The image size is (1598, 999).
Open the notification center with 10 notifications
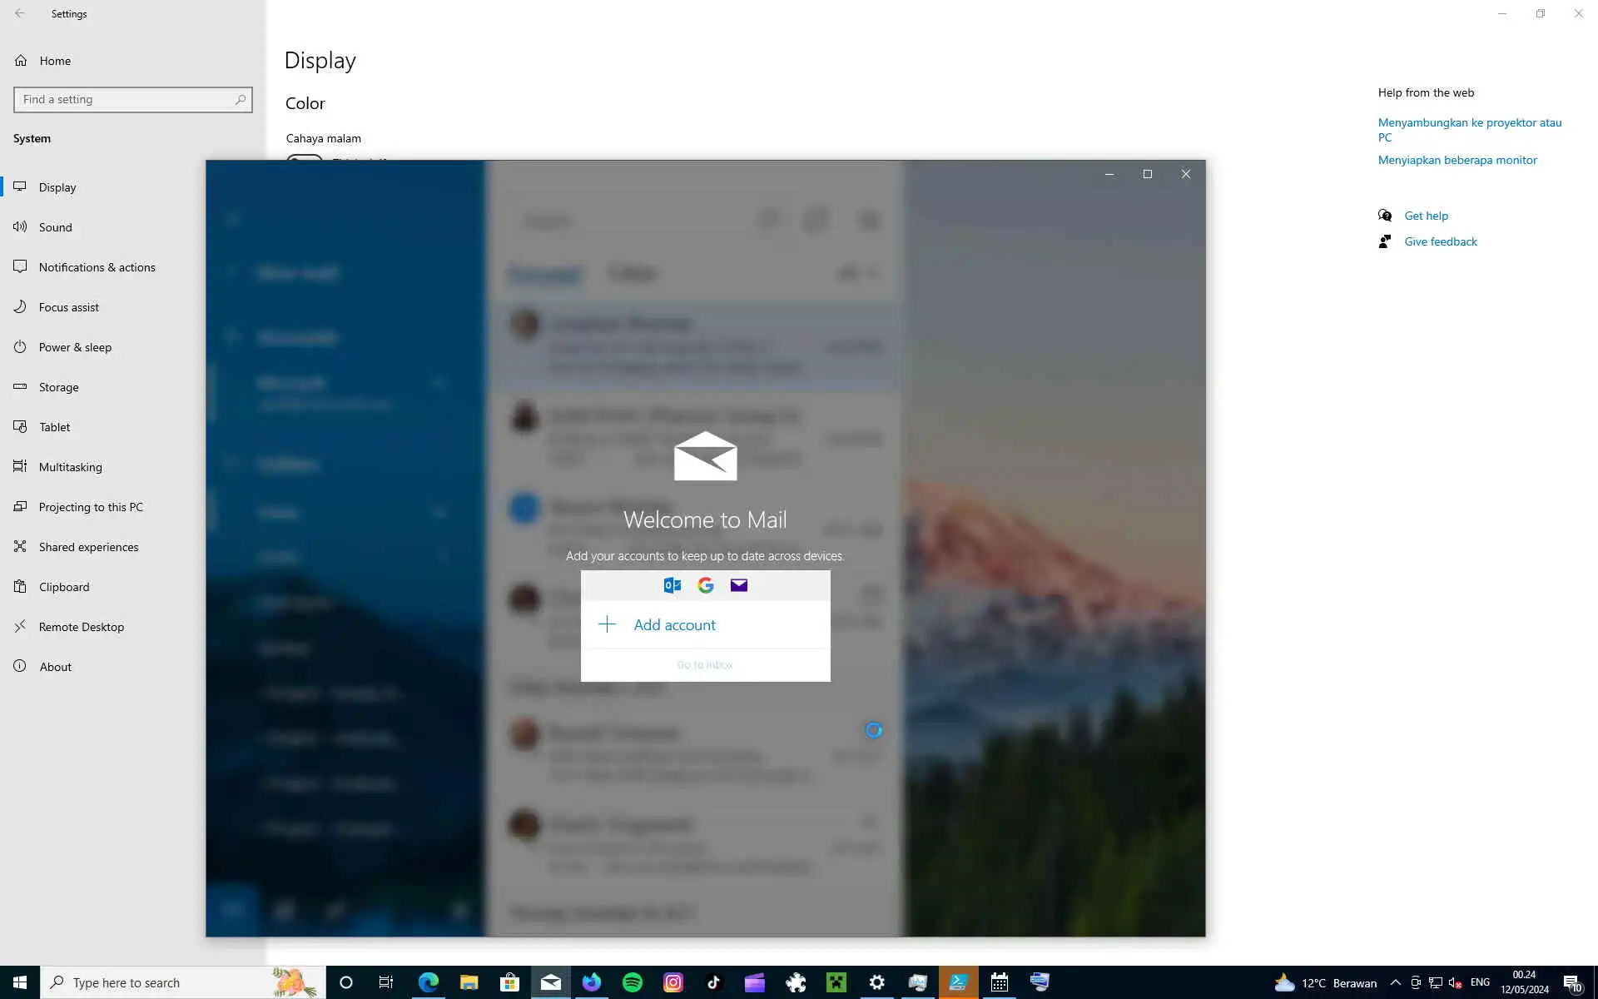click(x=1572, y=983)
